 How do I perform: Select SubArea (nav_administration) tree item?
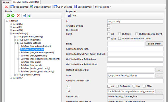tap(36, 46)
